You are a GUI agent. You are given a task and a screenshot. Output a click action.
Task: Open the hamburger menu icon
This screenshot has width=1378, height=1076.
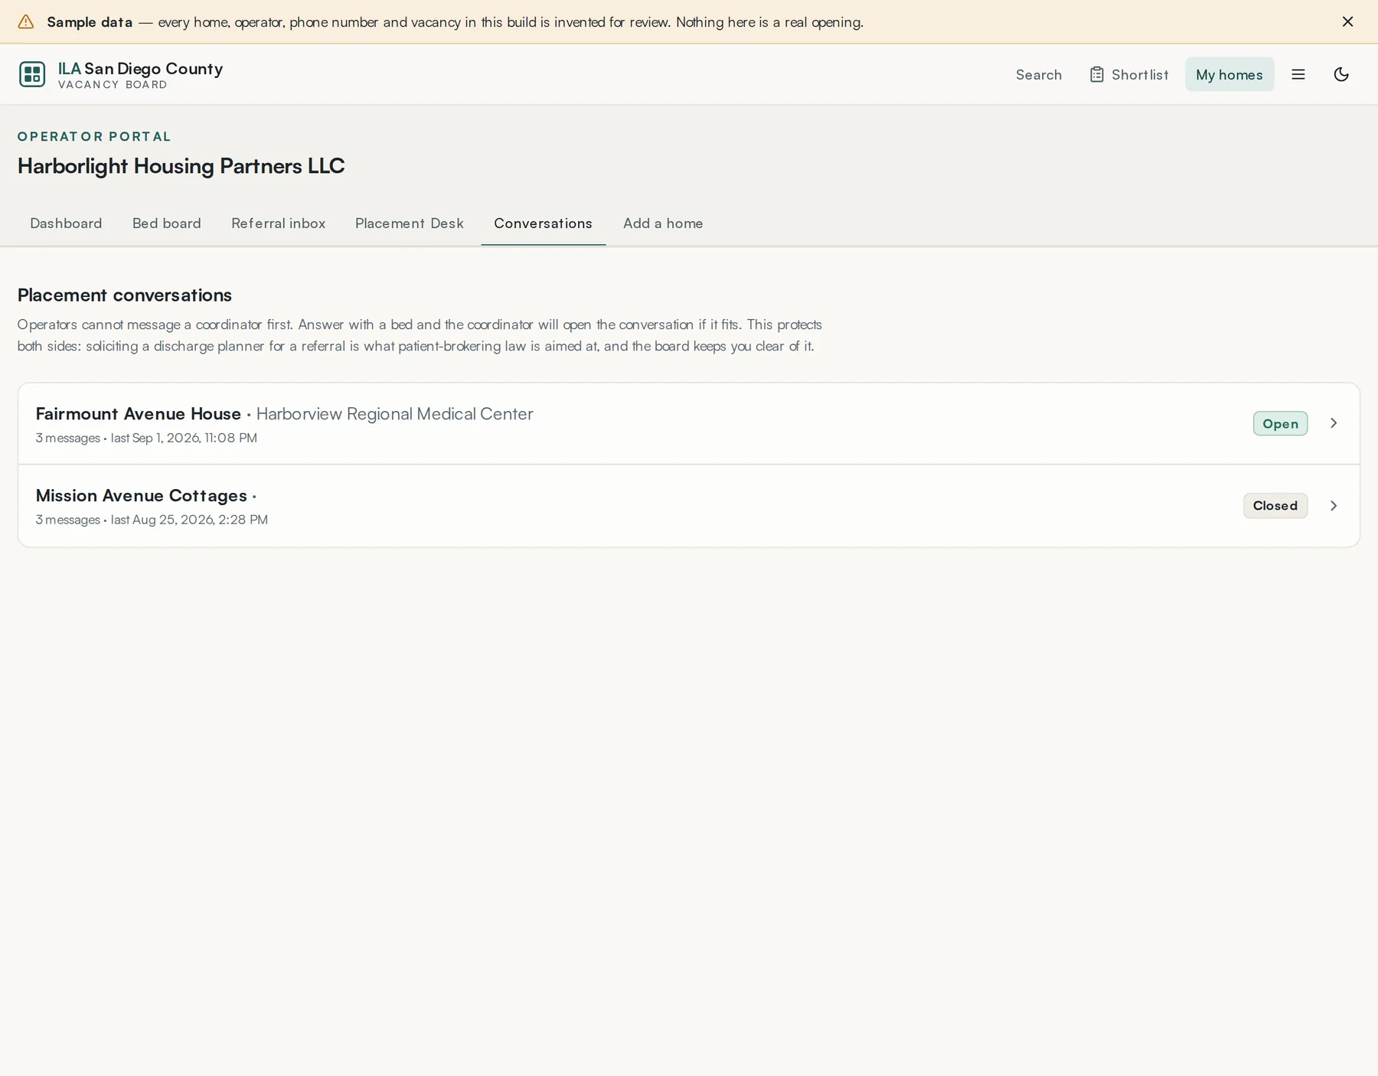(1298, 74)
